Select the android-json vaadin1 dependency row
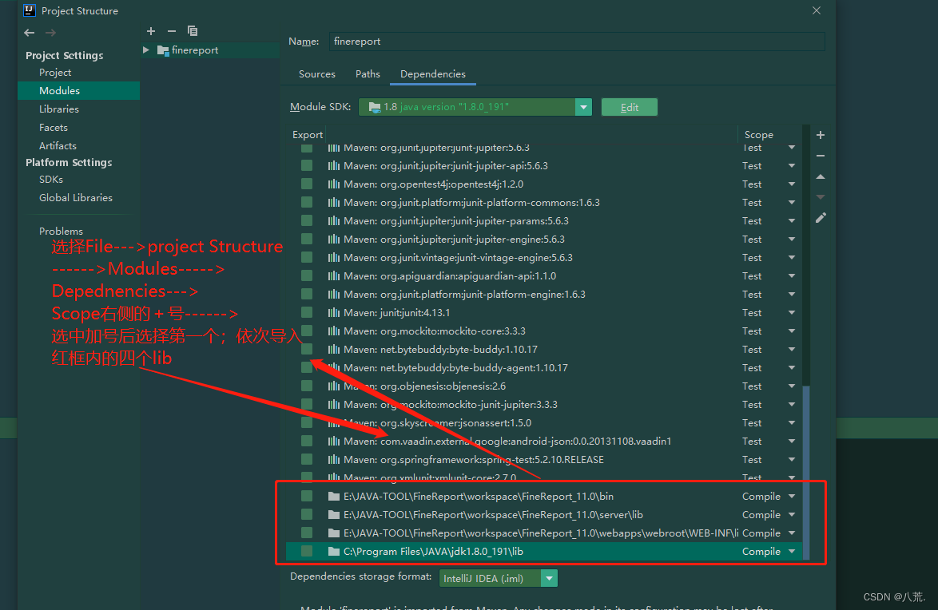This screenshot has height=610, width=938. click(543, 442)
